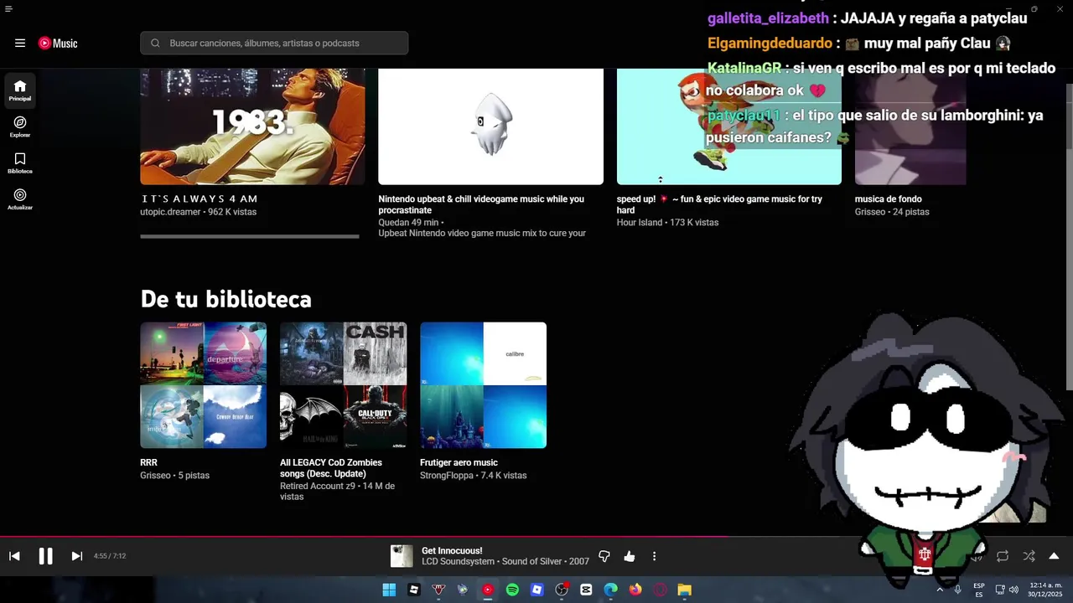
Task: Click the Get Innocuous! song title
Action: (x=452, y=550)
